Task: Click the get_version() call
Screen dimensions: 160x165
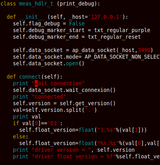Action: pos(95,103)
